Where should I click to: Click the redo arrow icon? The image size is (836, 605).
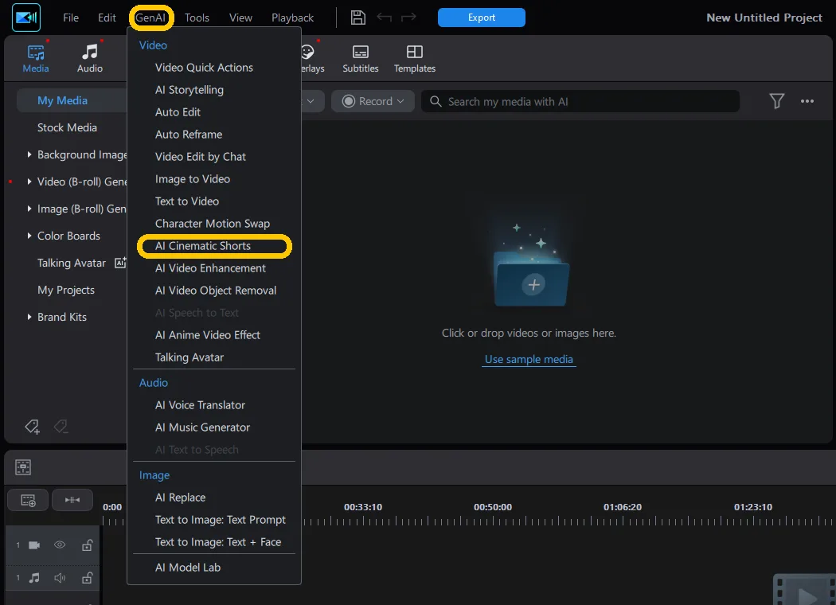tap(408, 18)
